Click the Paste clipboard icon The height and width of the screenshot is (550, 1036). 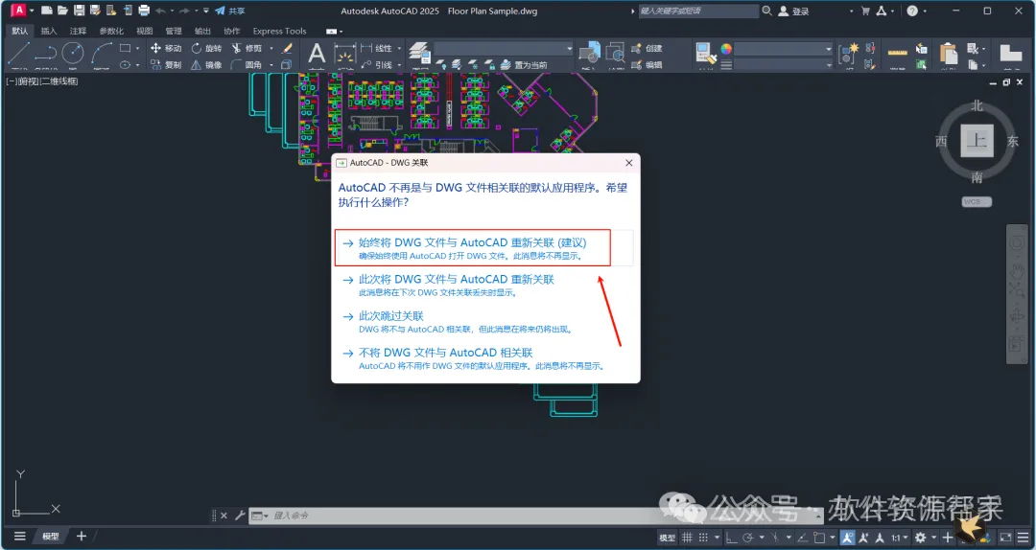coord(948,55)
